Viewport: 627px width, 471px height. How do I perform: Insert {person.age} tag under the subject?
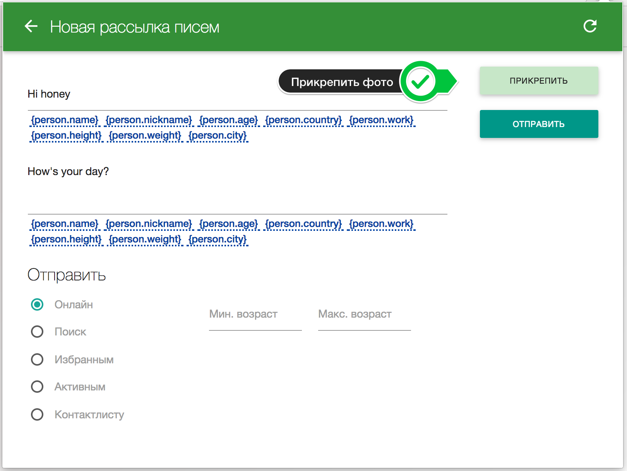pyautogui.click(x=228, y=120)
